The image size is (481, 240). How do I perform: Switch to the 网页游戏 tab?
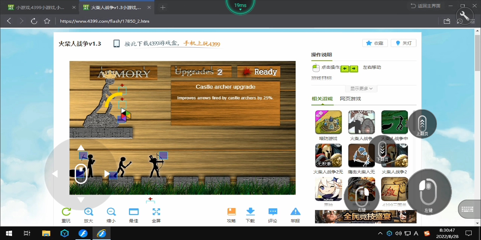click(350, 99)
